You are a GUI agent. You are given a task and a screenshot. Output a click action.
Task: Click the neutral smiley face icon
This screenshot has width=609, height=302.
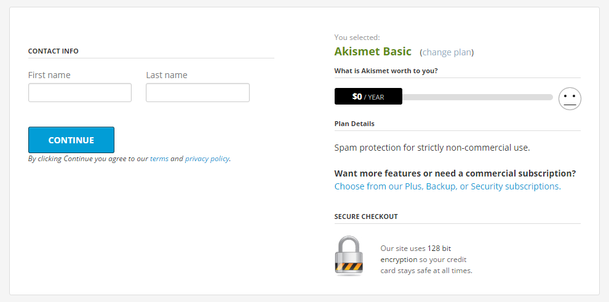click(570, 98)
